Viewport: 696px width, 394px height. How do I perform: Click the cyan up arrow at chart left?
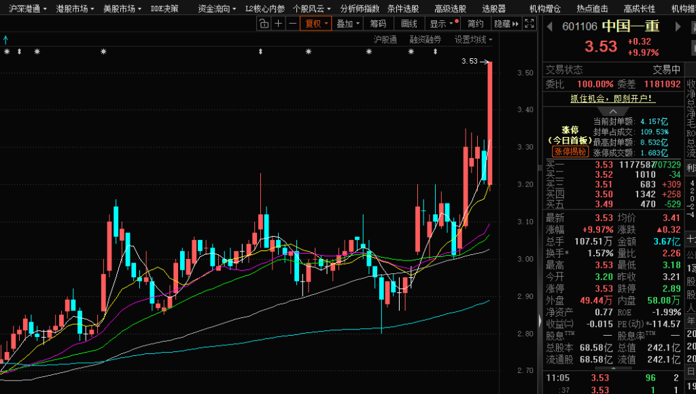(x=5, y=39)
